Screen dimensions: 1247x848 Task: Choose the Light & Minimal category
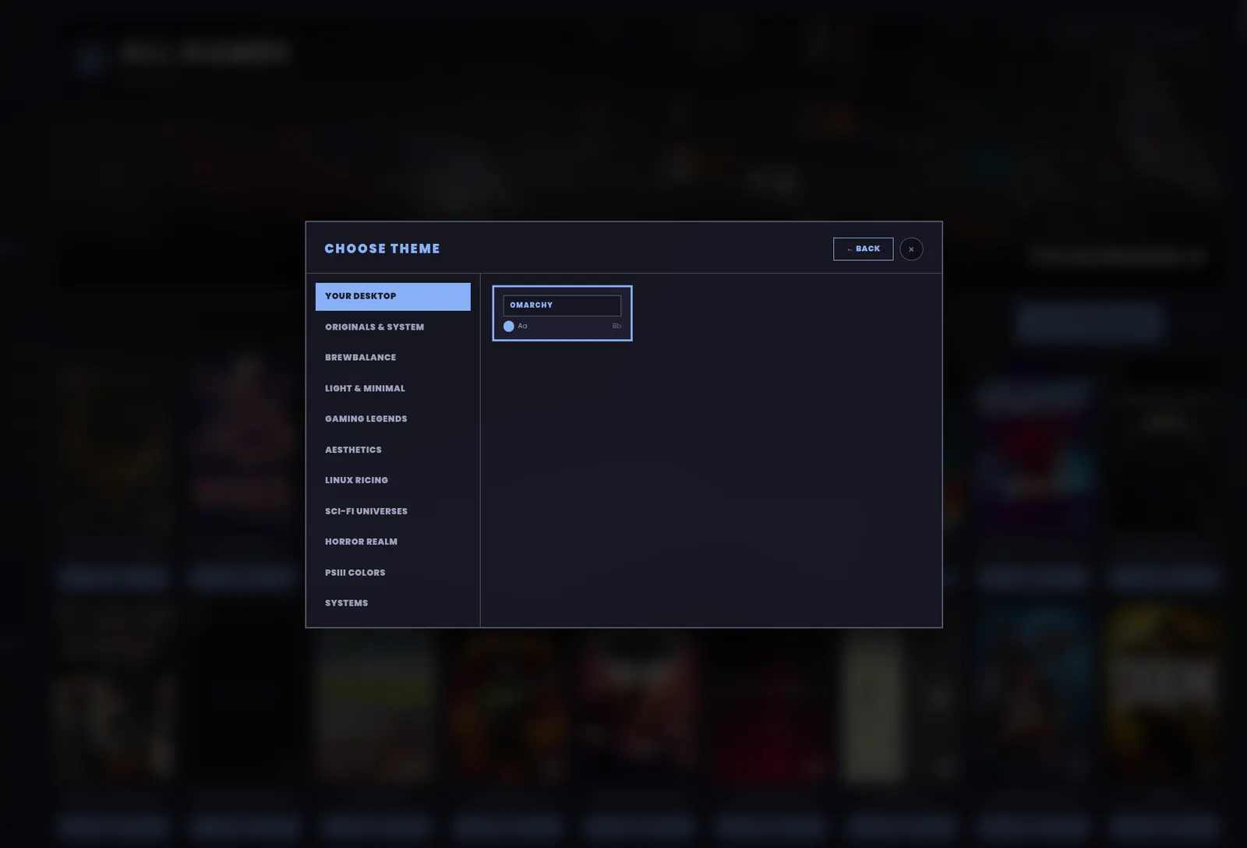(393, 388)
